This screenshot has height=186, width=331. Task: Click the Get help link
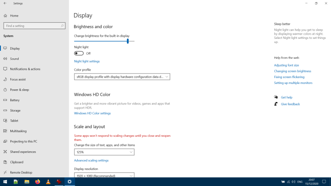[x=286, y=97]
